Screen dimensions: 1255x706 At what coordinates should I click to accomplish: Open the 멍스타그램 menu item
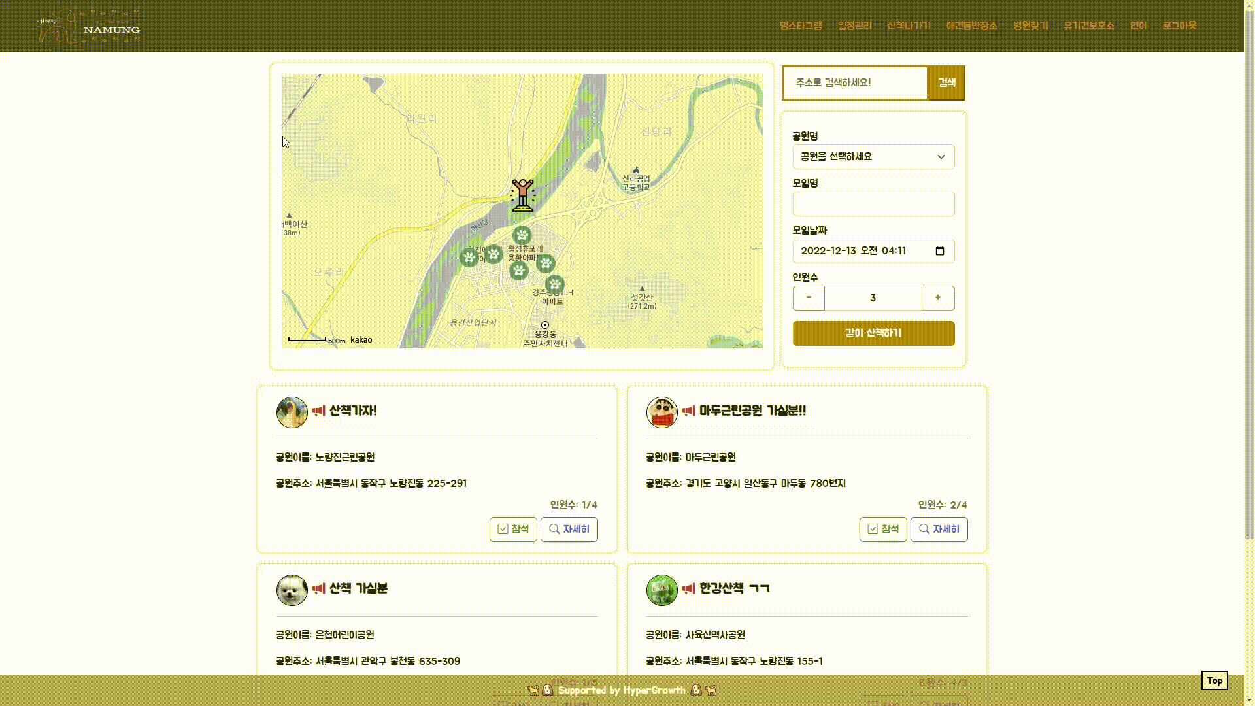click(801, 26)
